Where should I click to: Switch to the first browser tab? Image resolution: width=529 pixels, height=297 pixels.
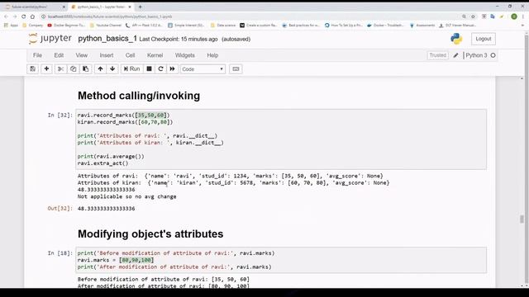tap(34, 7)
